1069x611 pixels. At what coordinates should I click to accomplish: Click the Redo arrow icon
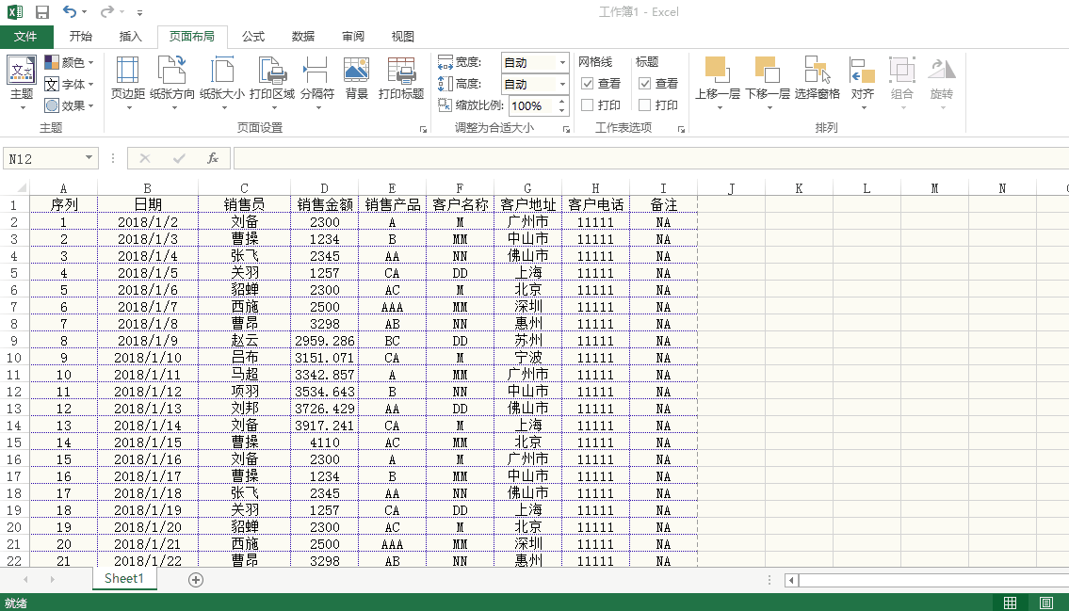click(x=107, y=11)
